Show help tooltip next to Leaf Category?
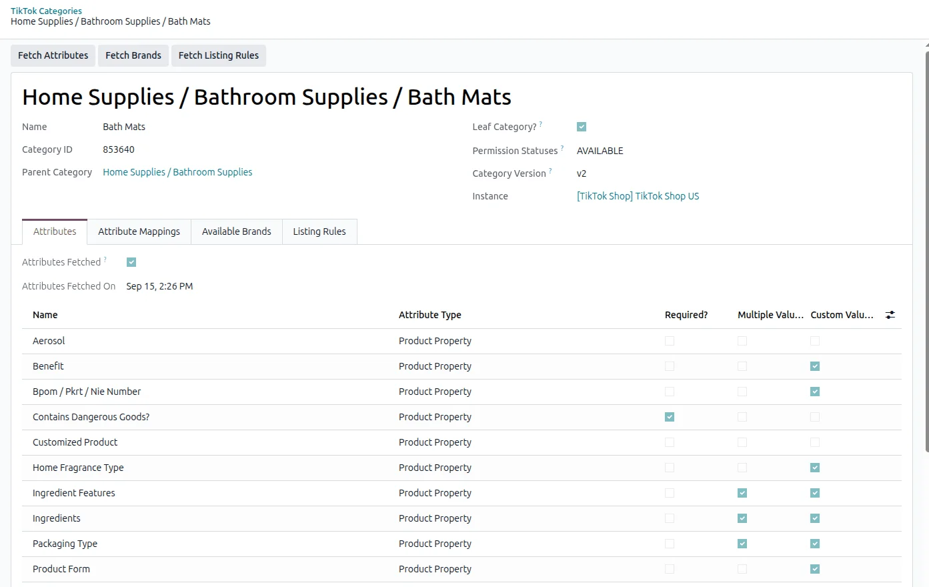Viewport: 929px width, 587px height. point(541,124)
